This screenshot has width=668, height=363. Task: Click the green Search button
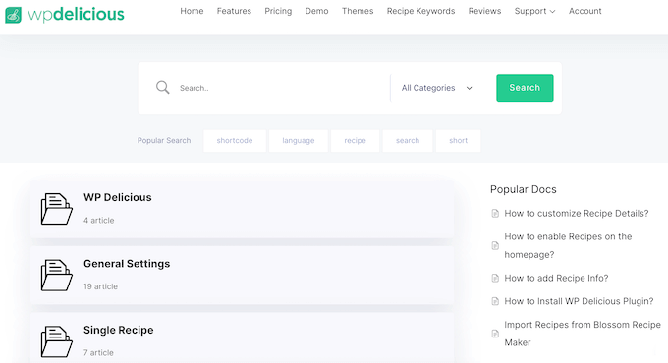525,88
